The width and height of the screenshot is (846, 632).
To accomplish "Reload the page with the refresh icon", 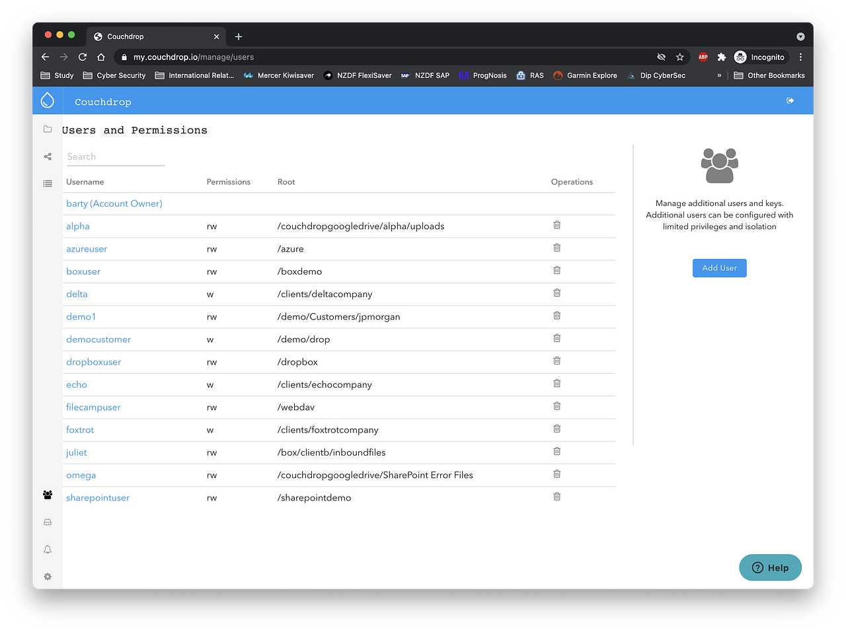I will click(x=82, y=57).
